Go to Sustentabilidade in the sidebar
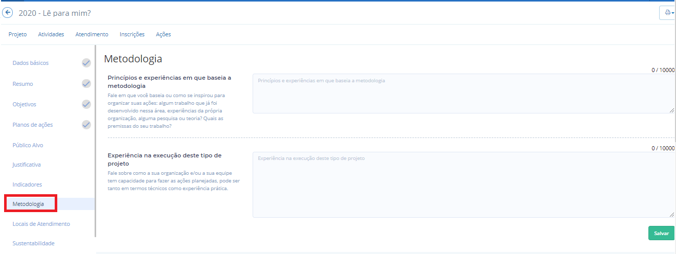 [33, 243]
